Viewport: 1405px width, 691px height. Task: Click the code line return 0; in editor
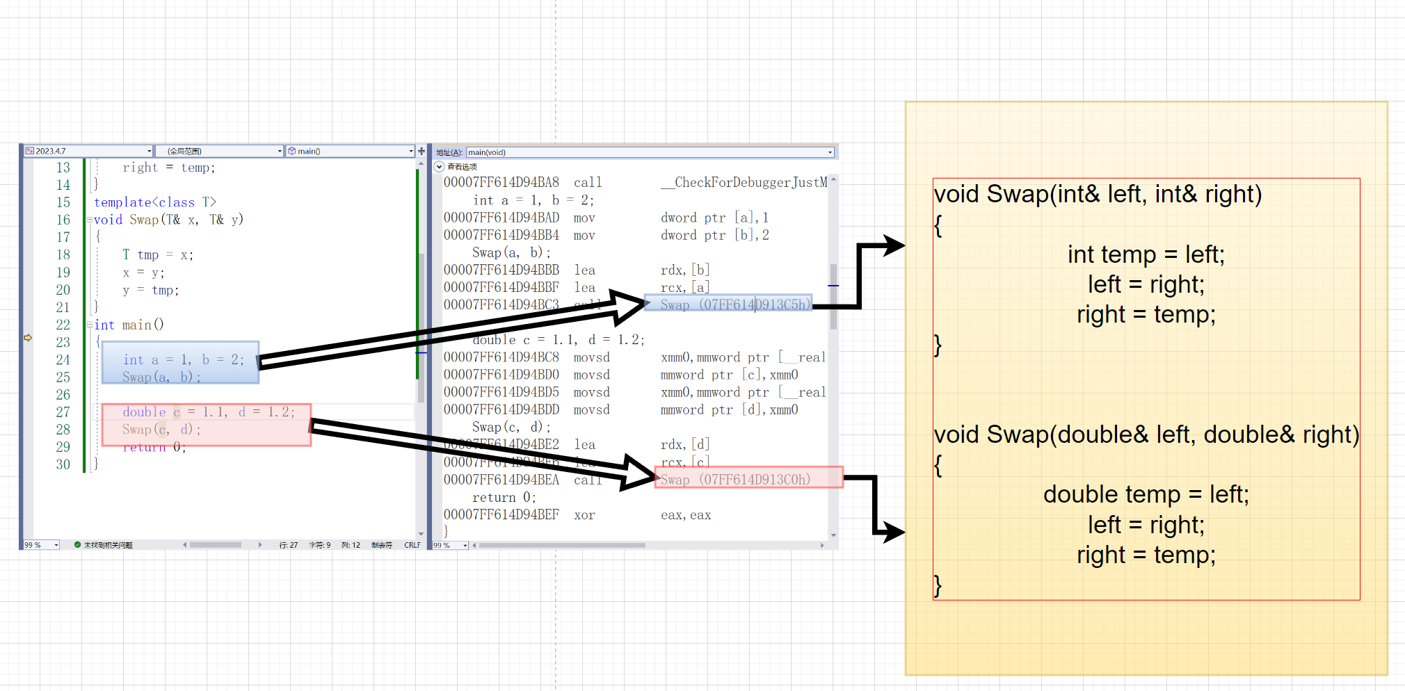pos(154,447)
